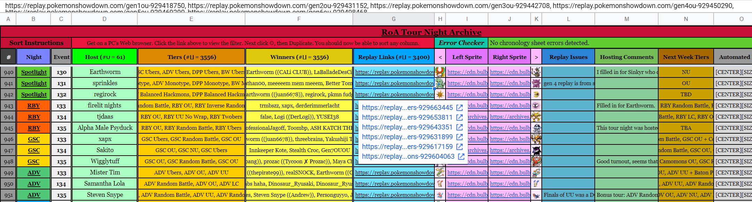Select right sprite in tjdaas row 944

click(x=536, y=117)
